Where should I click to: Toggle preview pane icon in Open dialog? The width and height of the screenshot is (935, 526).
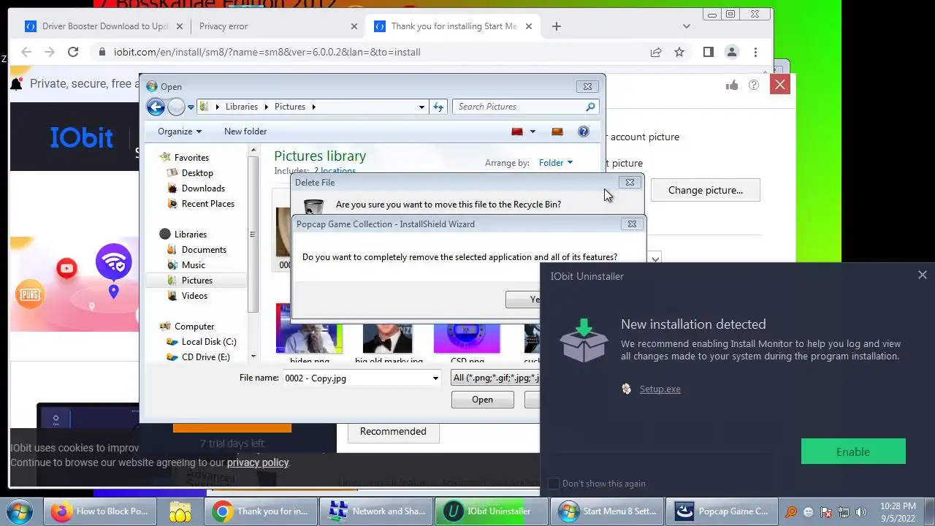(557, 131)
